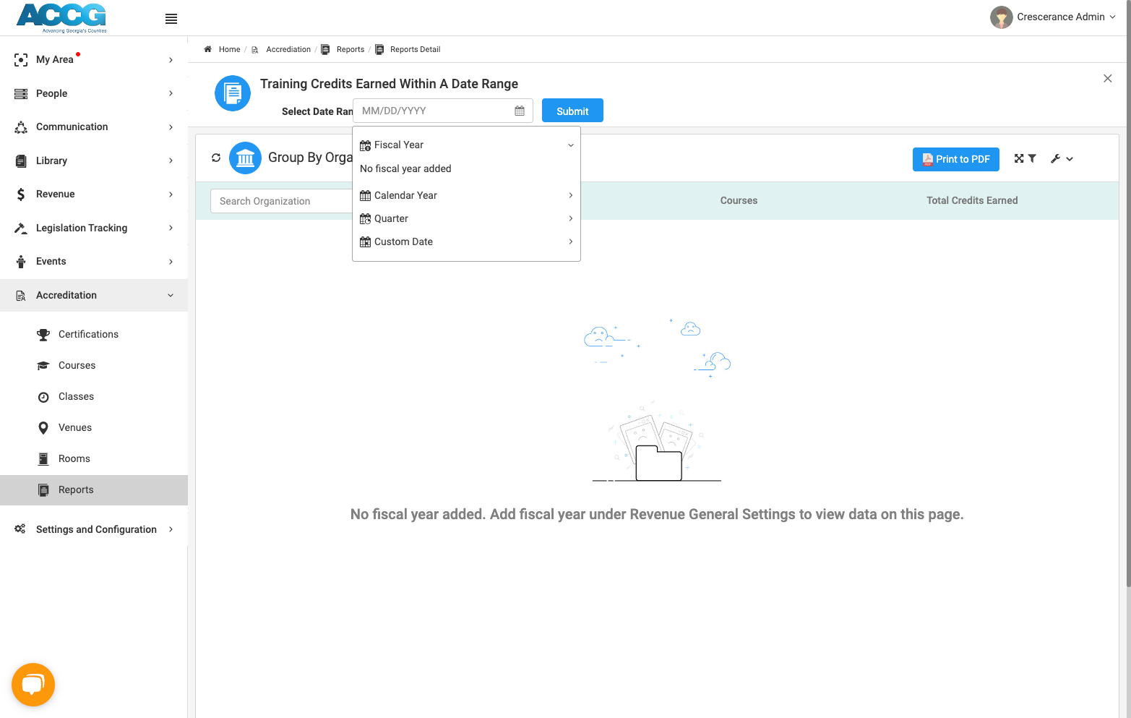Choose Quarter date option
This screenshot has height=718, width=1131.
(466, 218)
